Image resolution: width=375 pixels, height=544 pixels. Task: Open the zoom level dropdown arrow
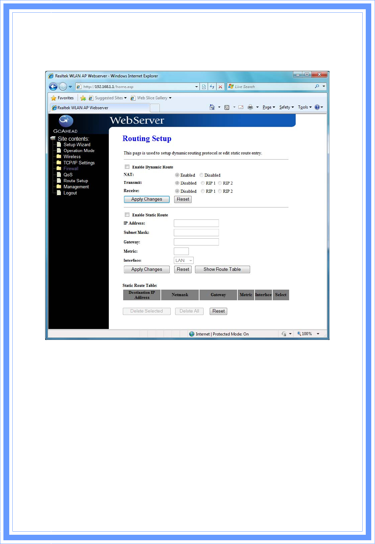click(x=318, y=334)
